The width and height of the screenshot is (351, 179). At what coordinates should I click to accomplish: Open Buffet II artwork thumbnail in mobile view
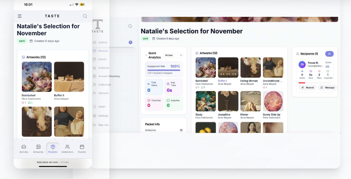69,77
